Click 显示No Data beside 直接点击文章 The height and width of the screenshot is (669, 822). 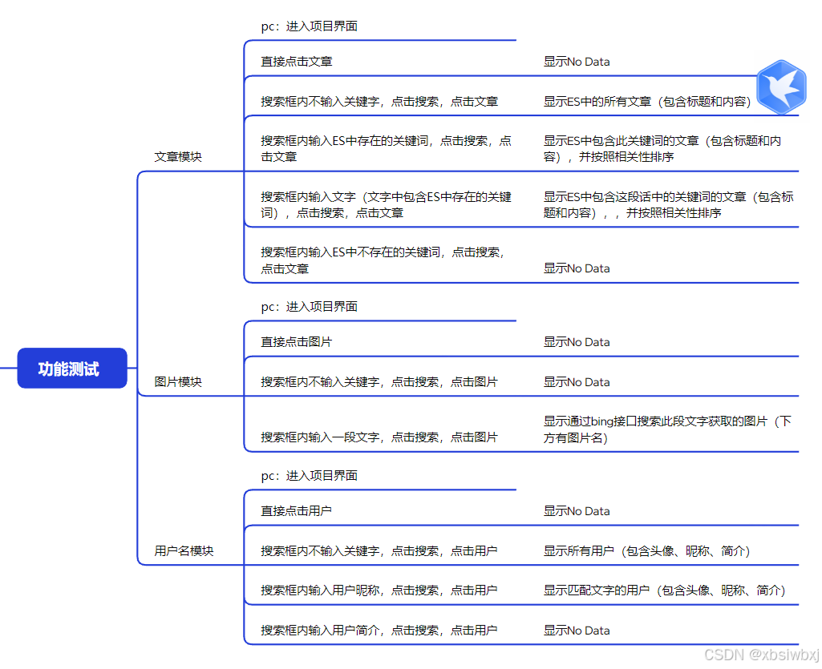(x=577, y=62)
